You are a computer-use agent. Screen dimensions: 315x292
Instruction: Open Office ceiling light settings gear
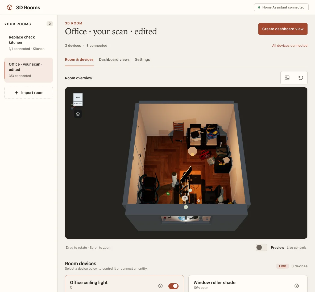pyautogui.click(x=160, y=286)
